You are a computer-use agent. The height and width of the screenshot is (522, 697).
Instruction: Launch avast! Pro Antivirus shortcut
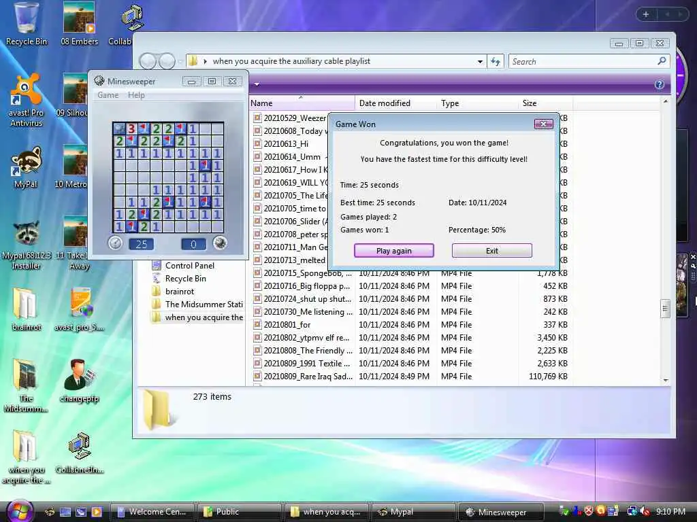pyautogui.click(x=27, y=101)
